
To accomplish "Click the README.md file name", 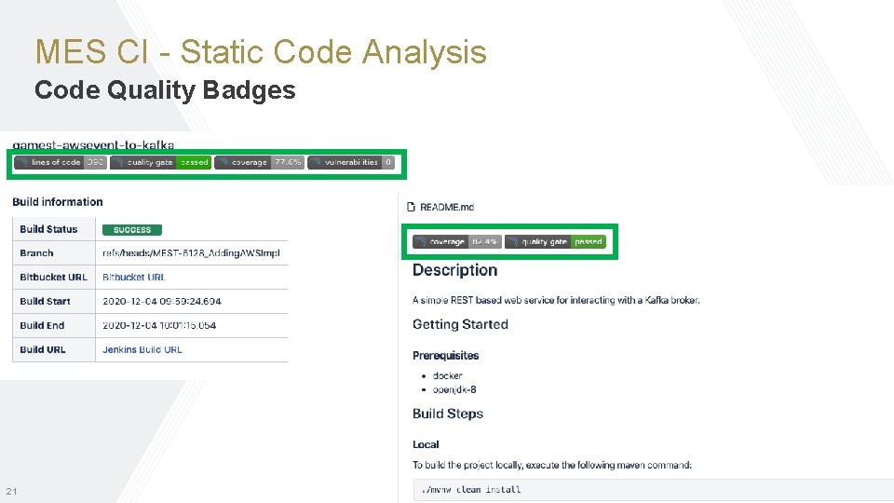I will tap(447, 207).
